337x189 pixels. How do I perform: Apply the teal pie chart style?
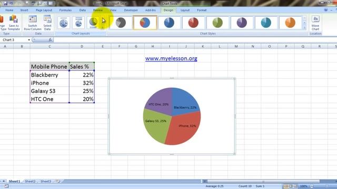pos(266,23)
